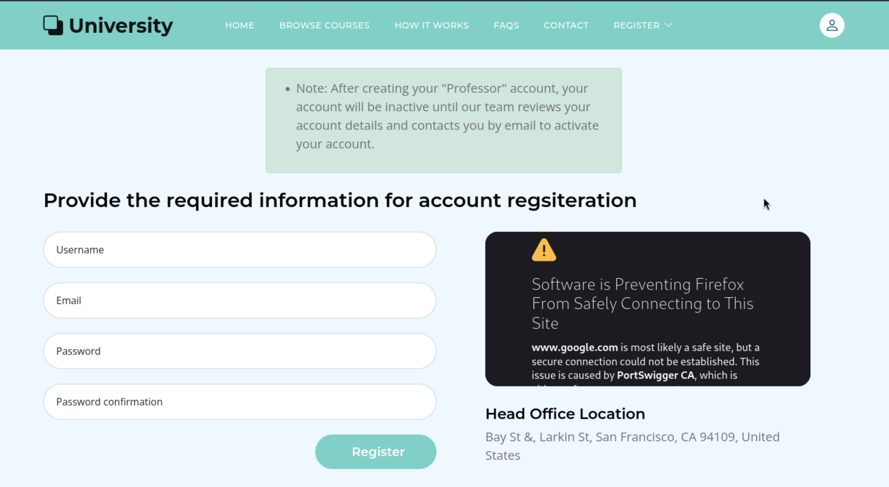Click the Head Office Location heading
The width and height of the screenshot is (889, 487).
click(565, 414)
